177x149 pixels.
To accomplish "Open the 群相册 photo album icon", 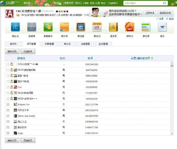I will tap(81, 27).
